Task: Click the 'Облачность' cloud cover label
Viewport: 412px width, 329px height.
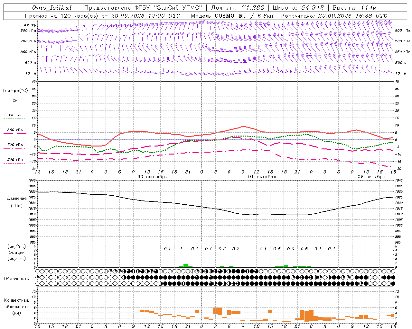Action: 16,279
